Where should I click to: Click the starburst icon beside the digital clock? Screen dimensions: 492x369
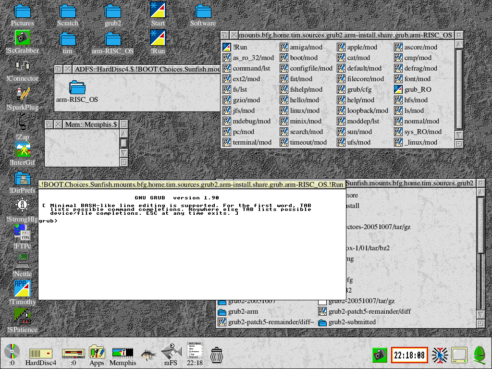(440, 355)
